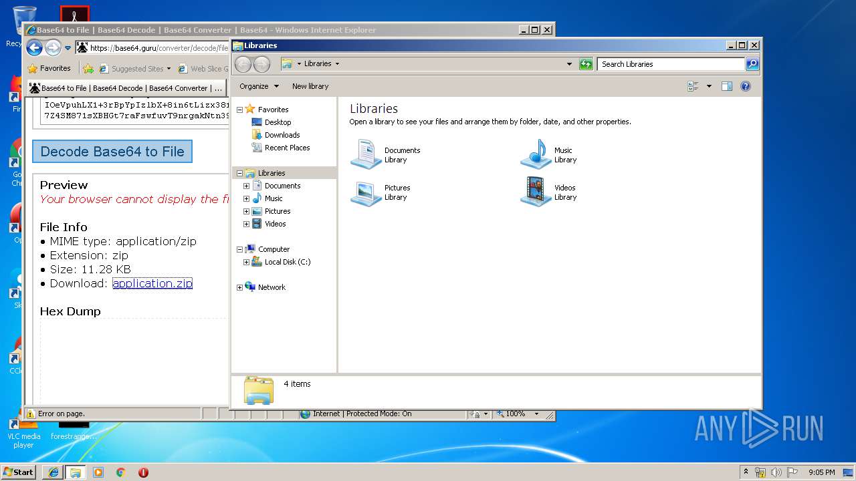Viewport: 856px width, 481px height.
Task: Click the IE address bar URL
Action: [158, 48]
